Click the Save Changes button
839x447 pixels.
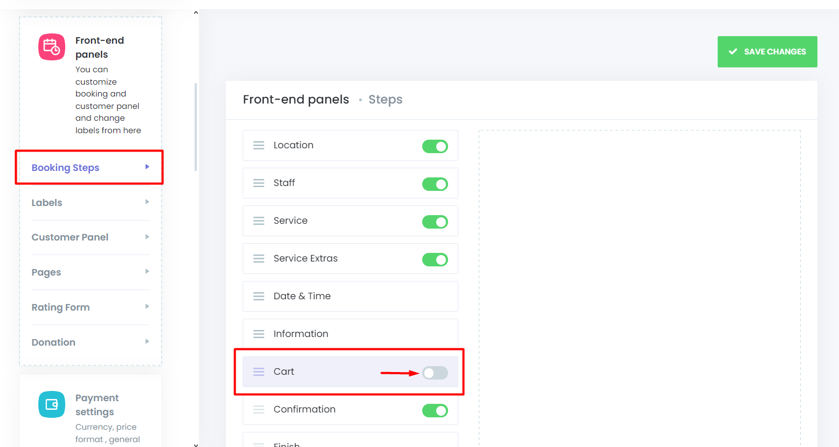pos(767,52)
